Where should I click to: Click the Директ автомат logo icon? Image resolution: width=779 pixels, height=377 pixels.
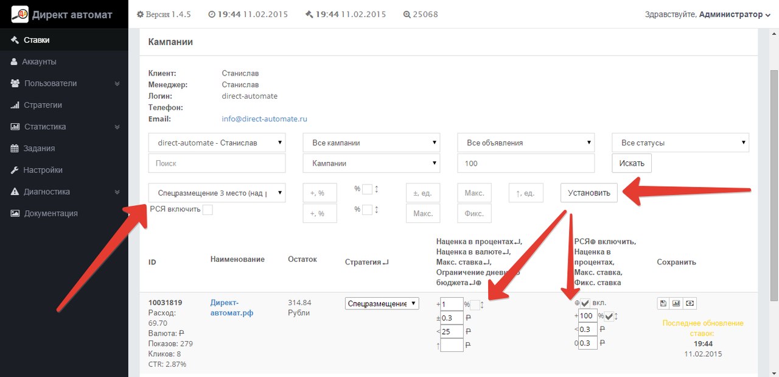[20, 14]
